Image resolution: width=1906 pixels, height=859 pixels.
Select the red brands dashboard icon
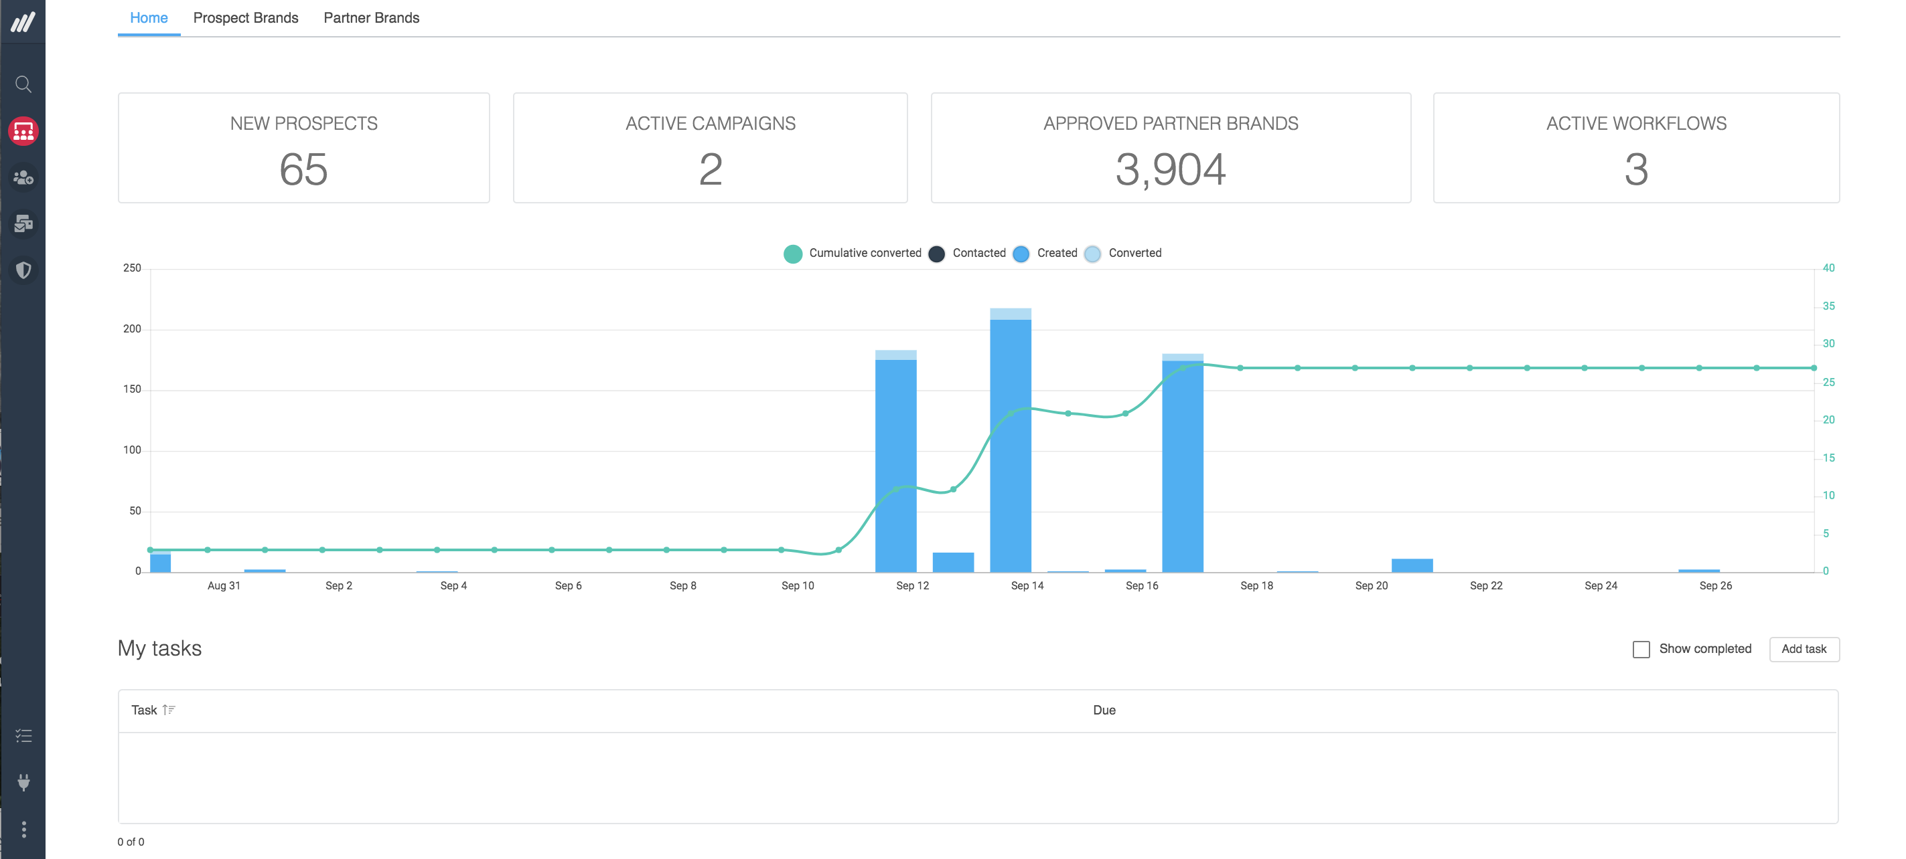point(23,131)
